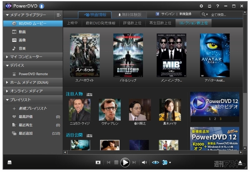The image size is (250, 172).
Task: Open PowerDVD Remote device
Action: (x=33, y=74)
